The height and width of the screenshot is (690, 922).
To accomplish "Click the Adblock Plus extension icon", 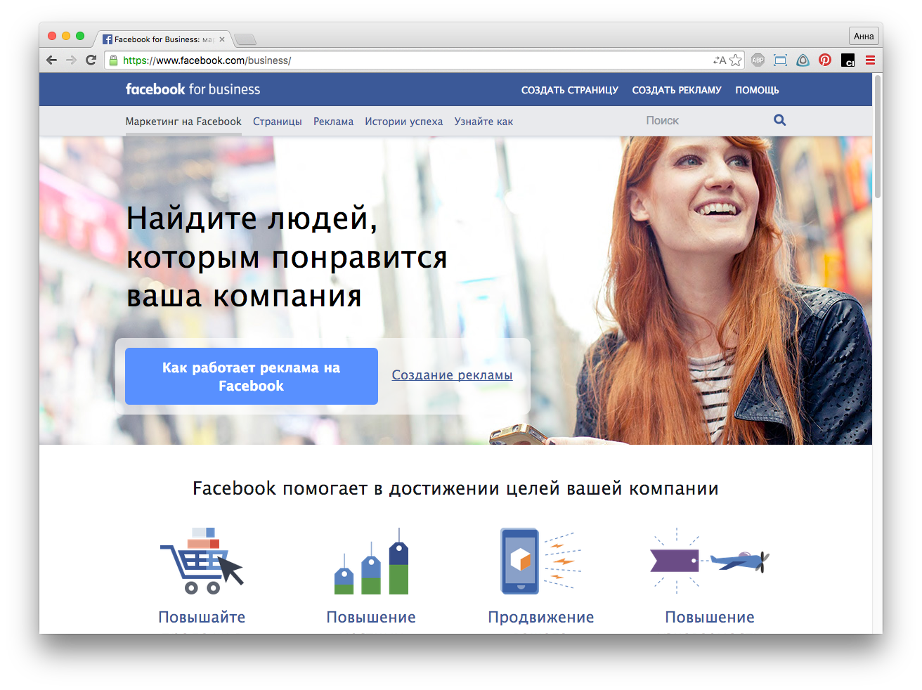I will [758, 60].
